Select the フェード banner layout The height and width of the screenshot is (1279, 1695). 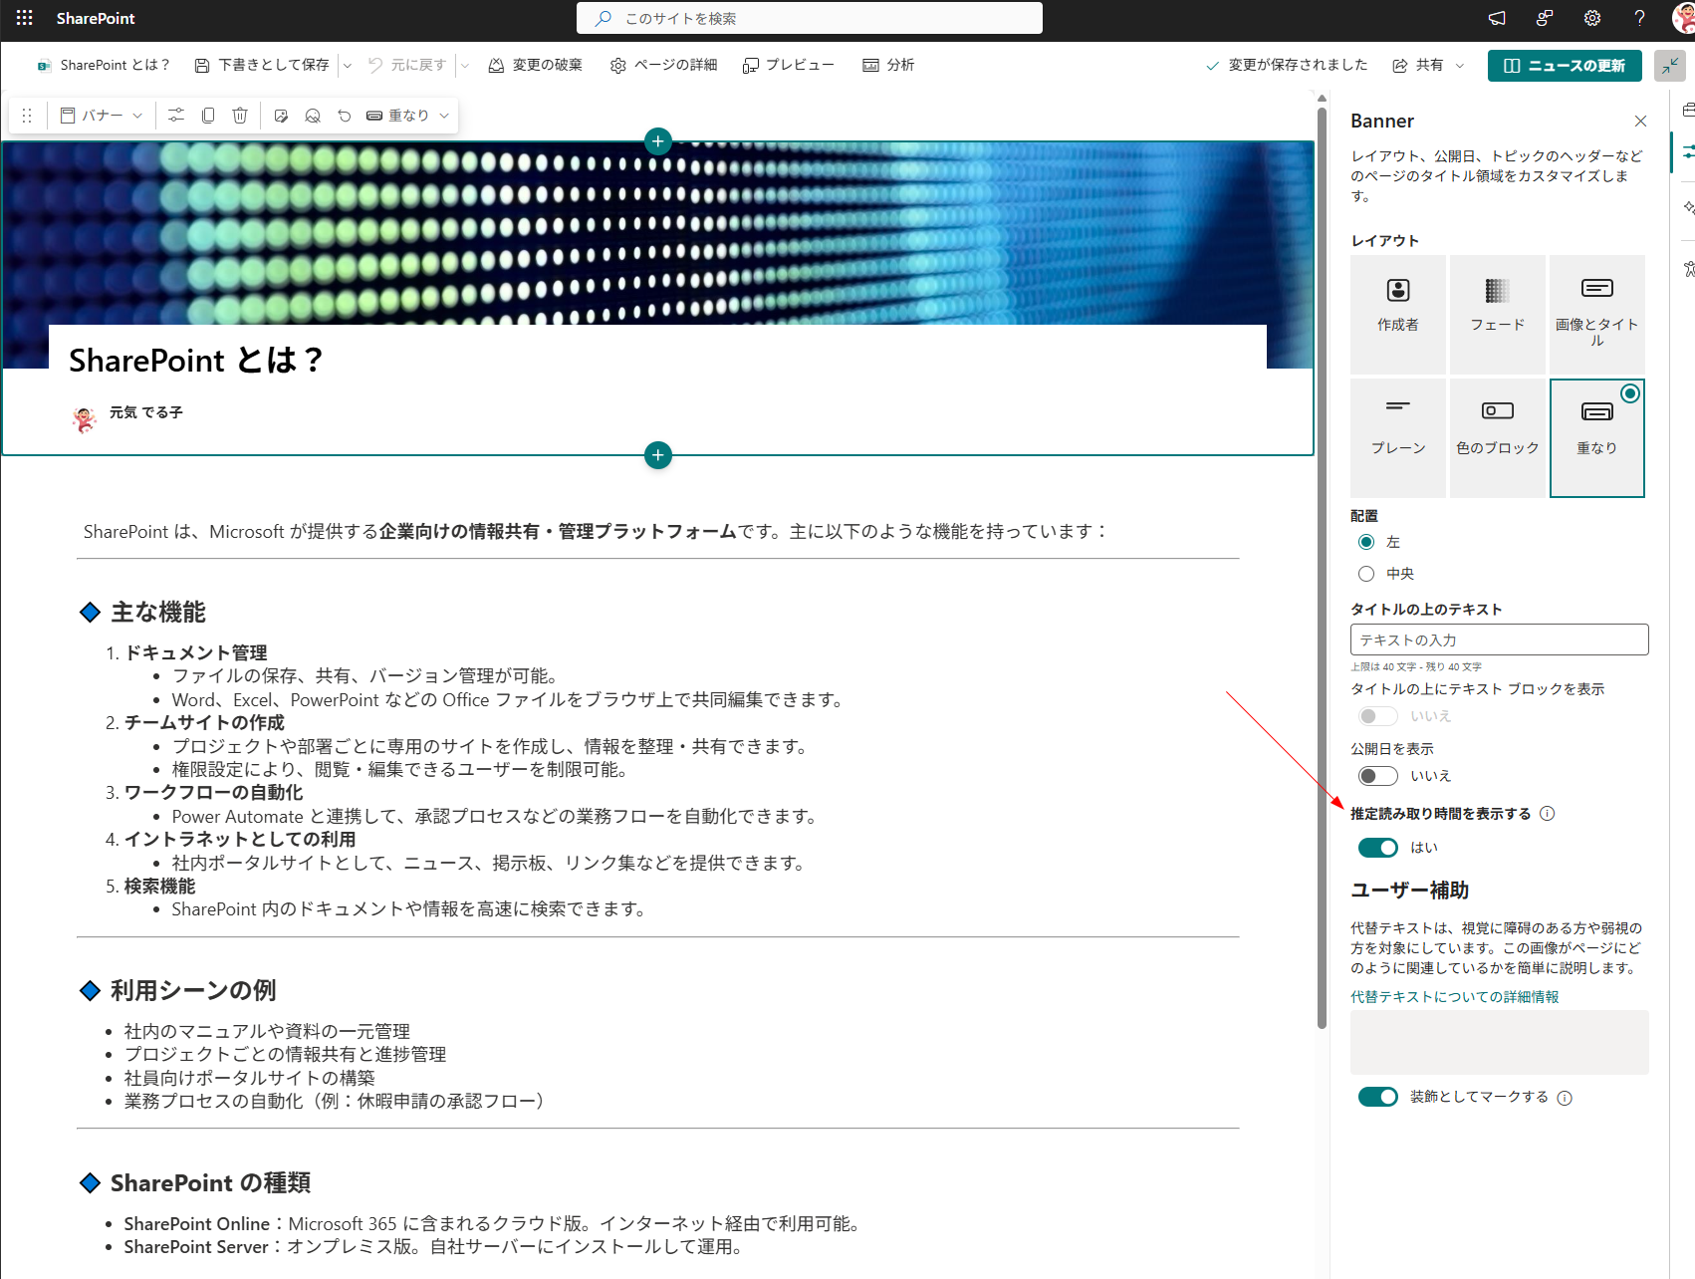coord(1498,315)
